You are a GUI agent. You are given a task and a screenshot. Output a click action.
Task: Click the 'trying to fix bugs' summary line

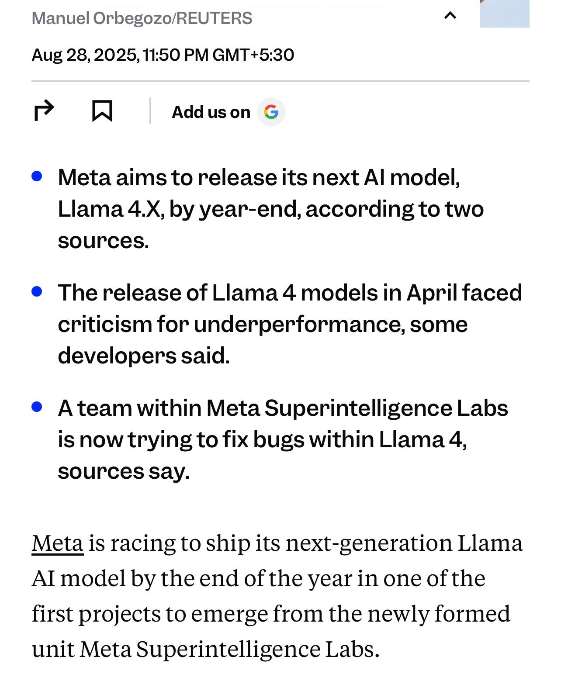(x=262, y=440)
